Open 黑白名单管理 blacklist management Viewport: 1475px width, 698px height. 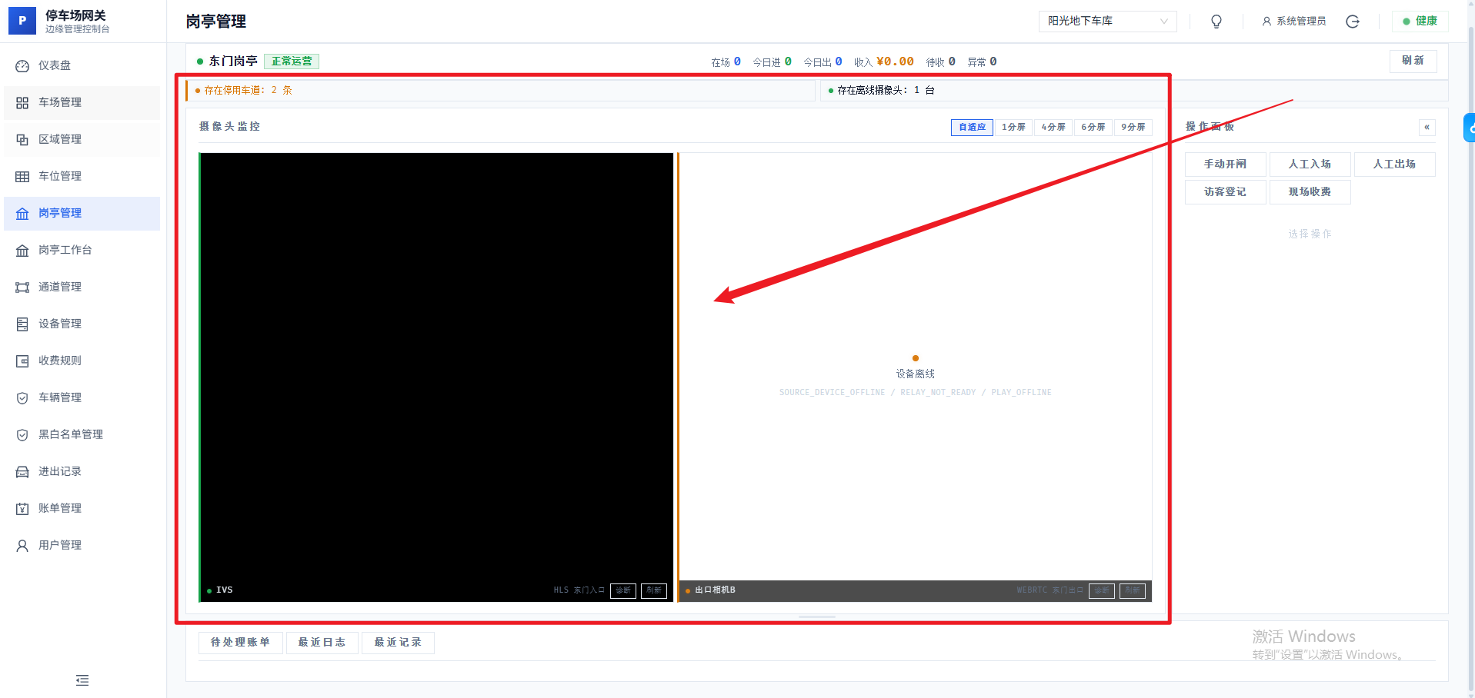[69, 434]
